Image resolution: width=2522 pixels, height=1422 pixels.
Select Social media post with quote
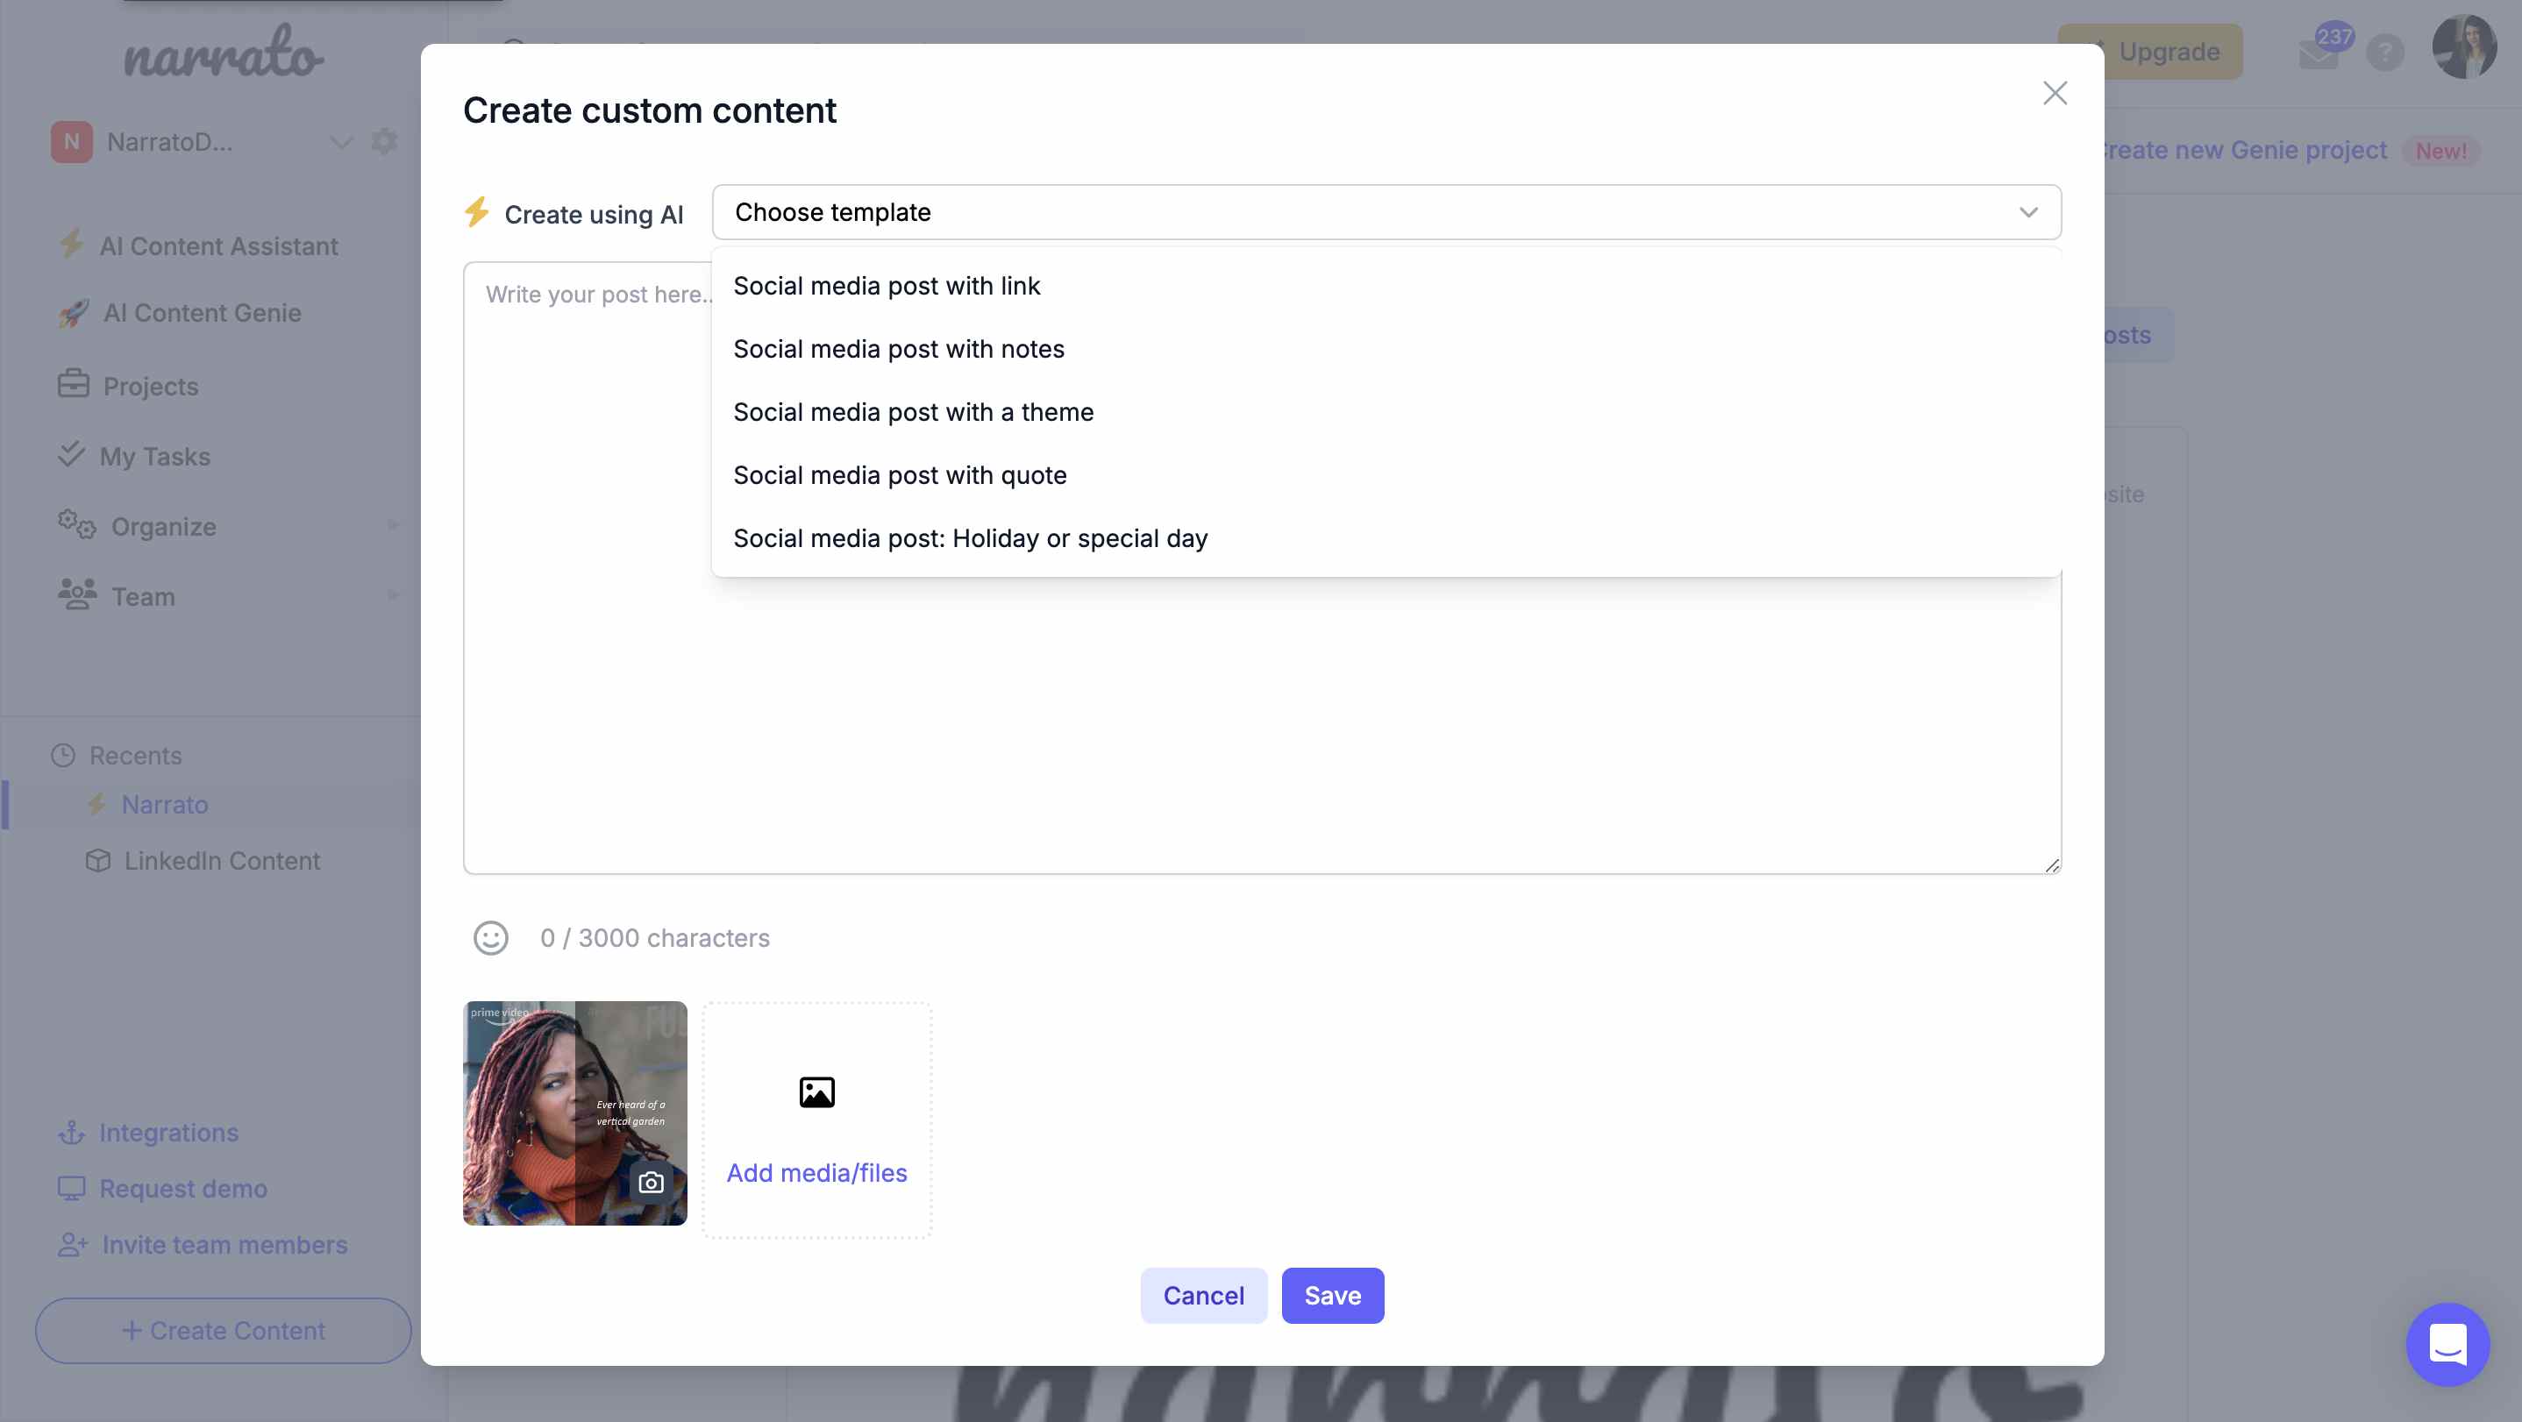1386,476
